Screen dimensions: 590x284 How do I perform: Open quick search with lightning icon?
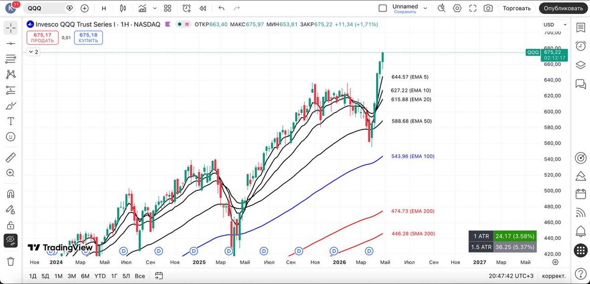[442, 8]
